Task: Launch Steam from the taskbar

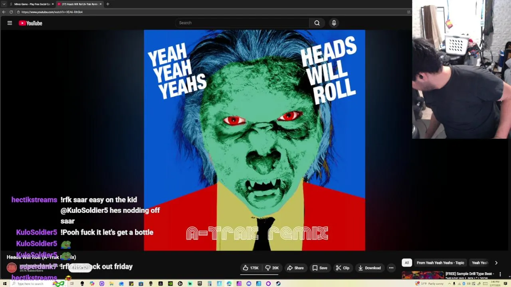Action: (x=278, y=283)
